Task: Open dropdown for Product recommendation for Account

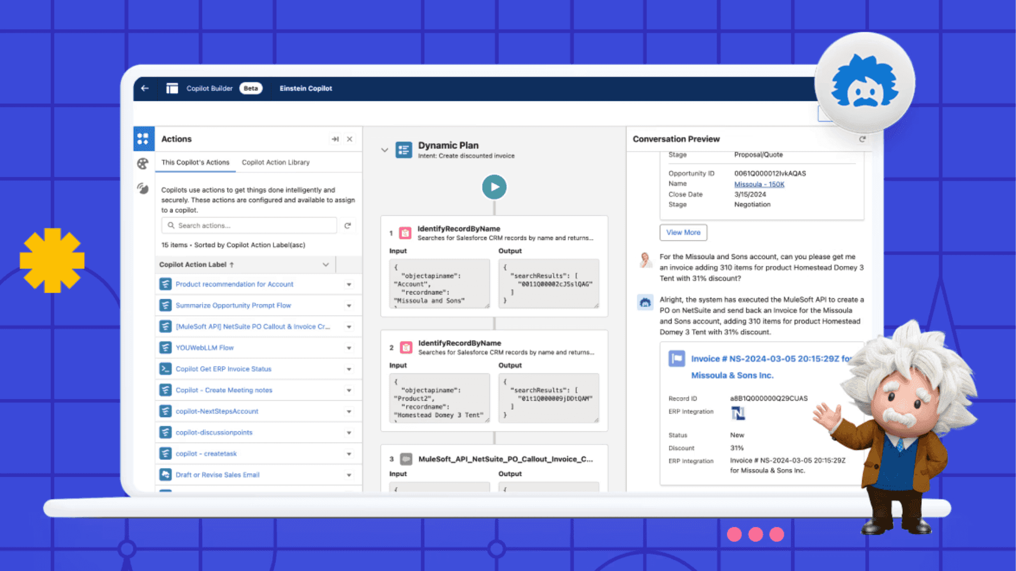Action: pyautogui.click(x=349, y=284)
